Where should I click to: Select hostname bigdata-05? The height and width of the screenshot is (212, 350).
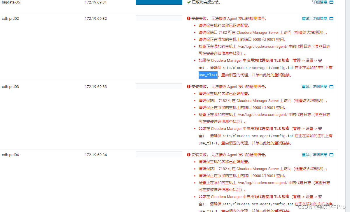[11, 2]
